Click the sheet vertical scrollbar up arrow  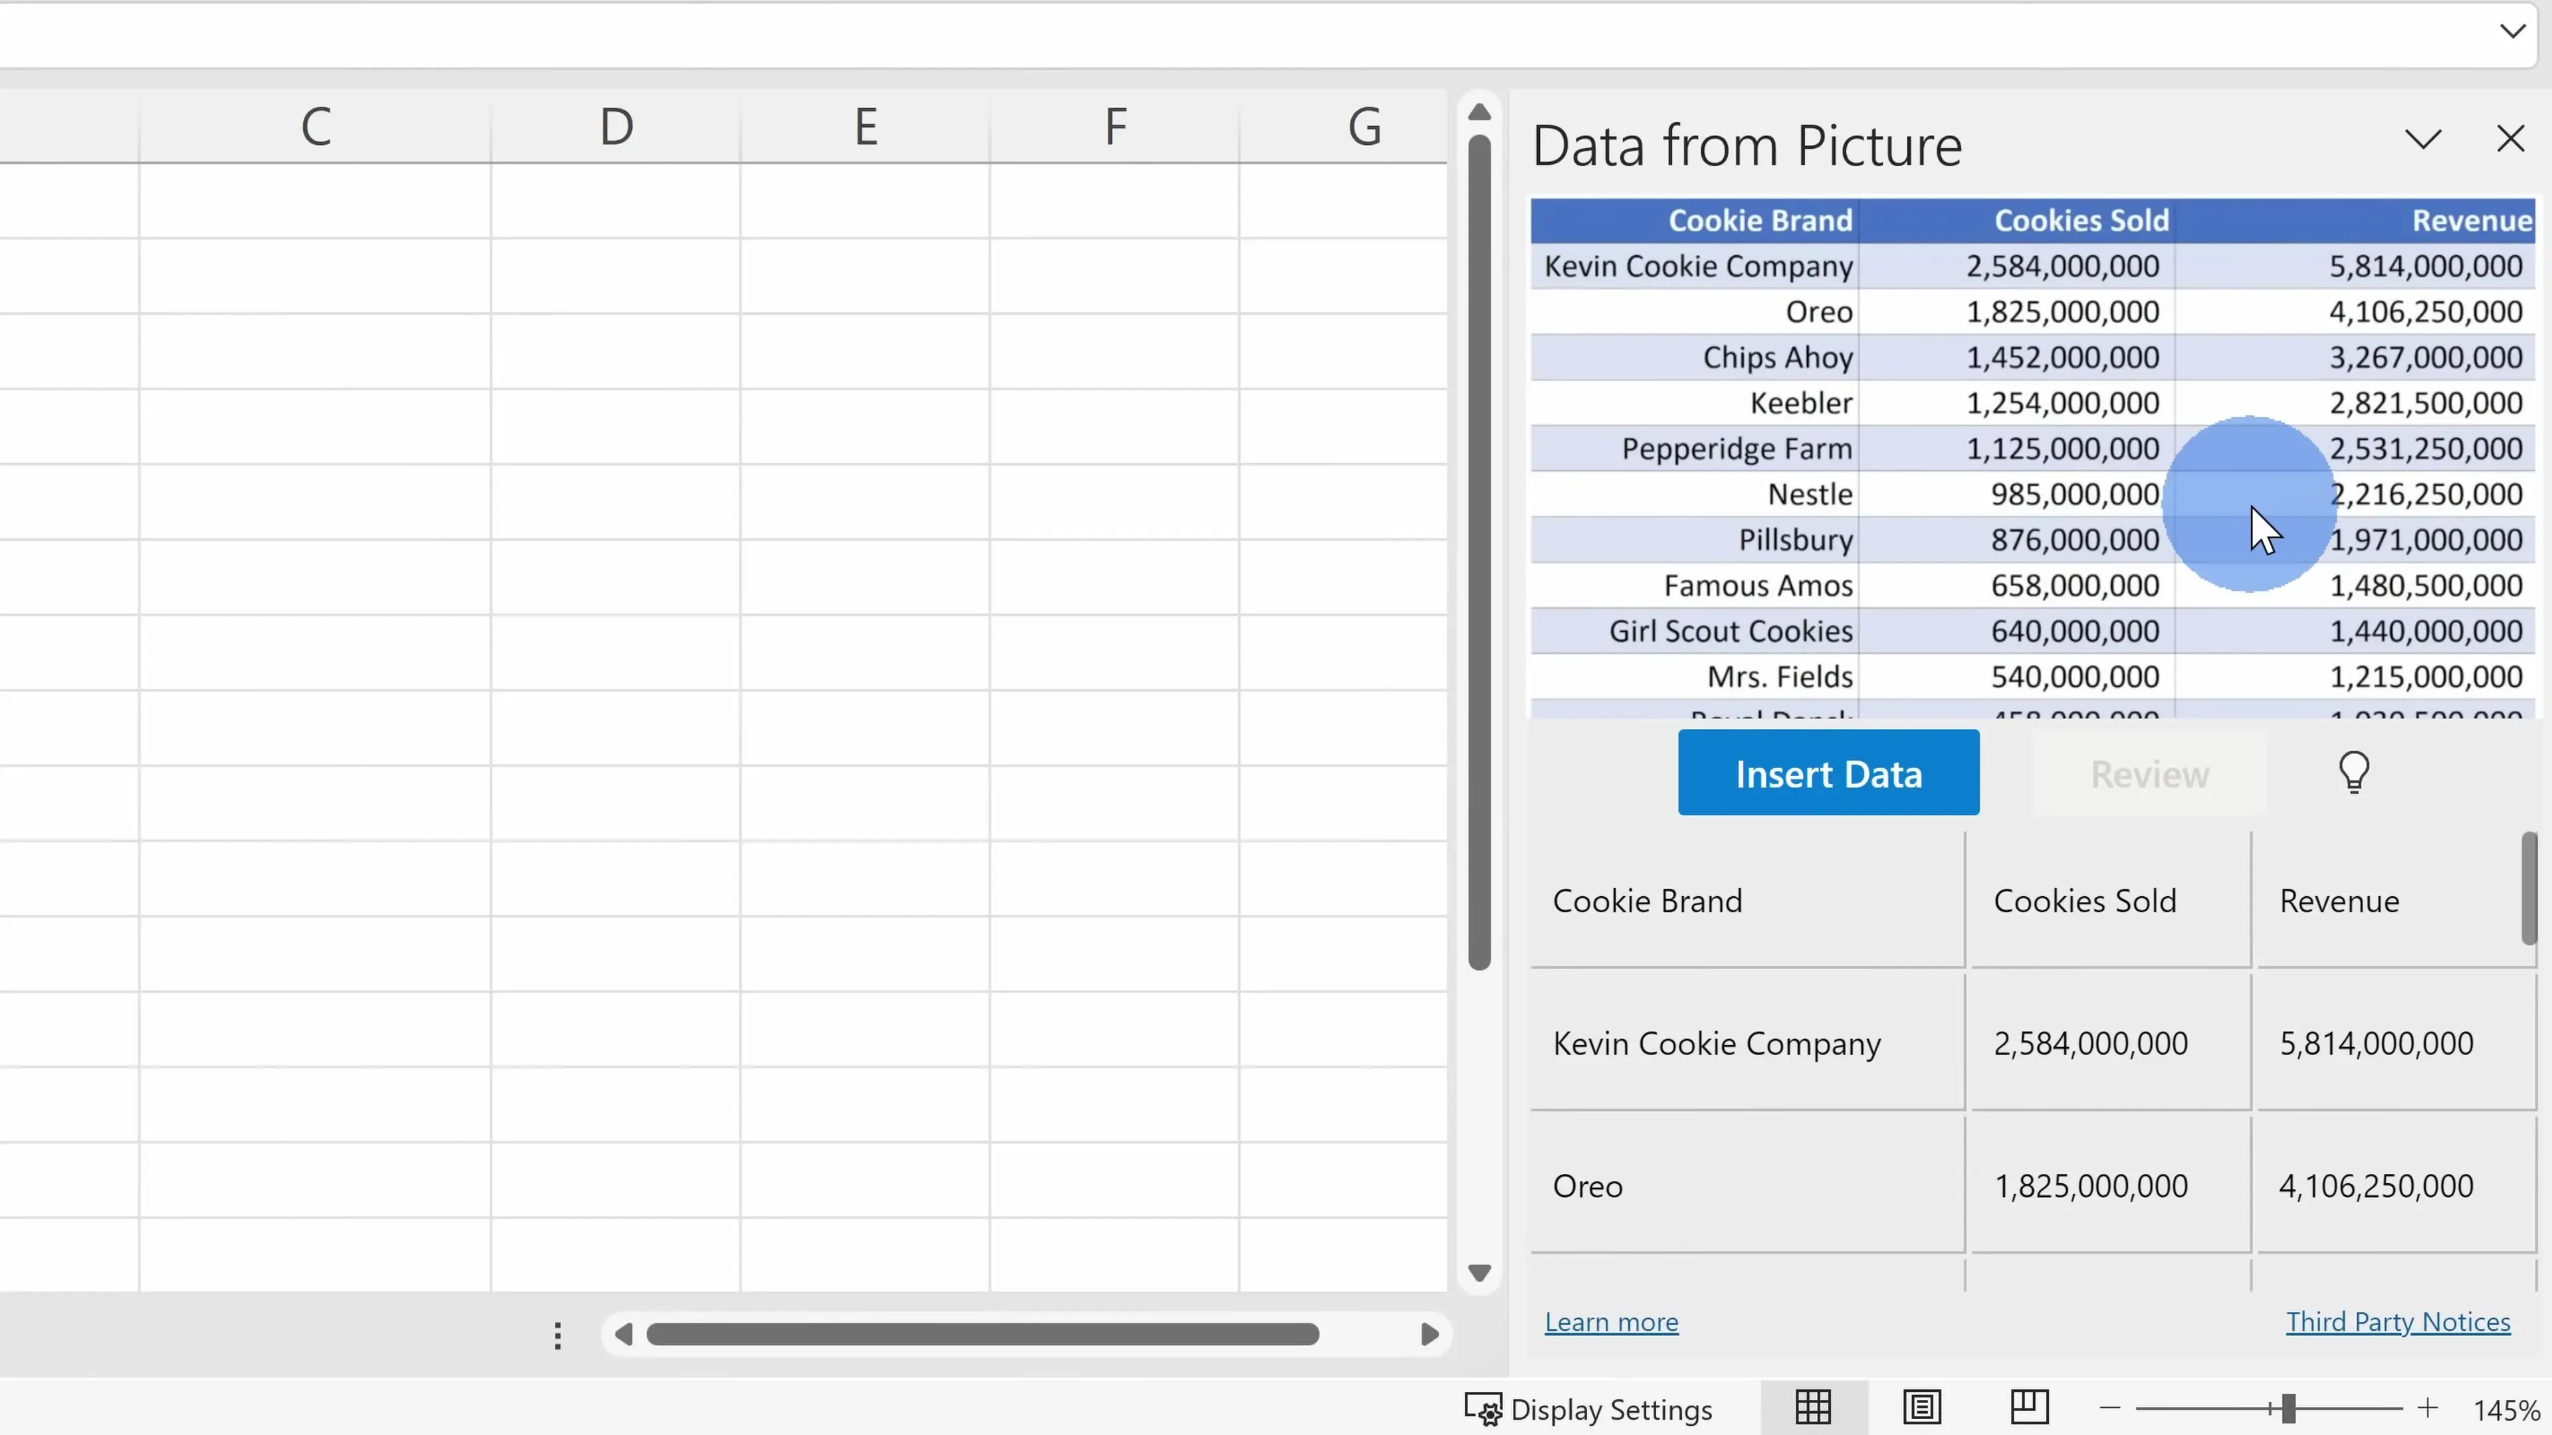1479,112
